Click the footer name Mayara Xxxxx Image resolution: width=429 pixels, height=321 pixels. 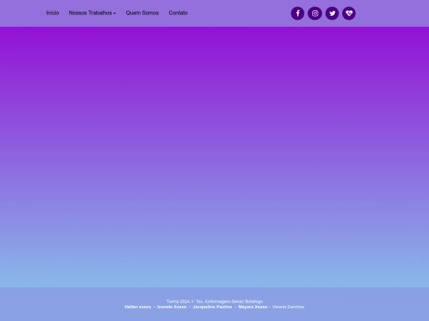(253, 307)
